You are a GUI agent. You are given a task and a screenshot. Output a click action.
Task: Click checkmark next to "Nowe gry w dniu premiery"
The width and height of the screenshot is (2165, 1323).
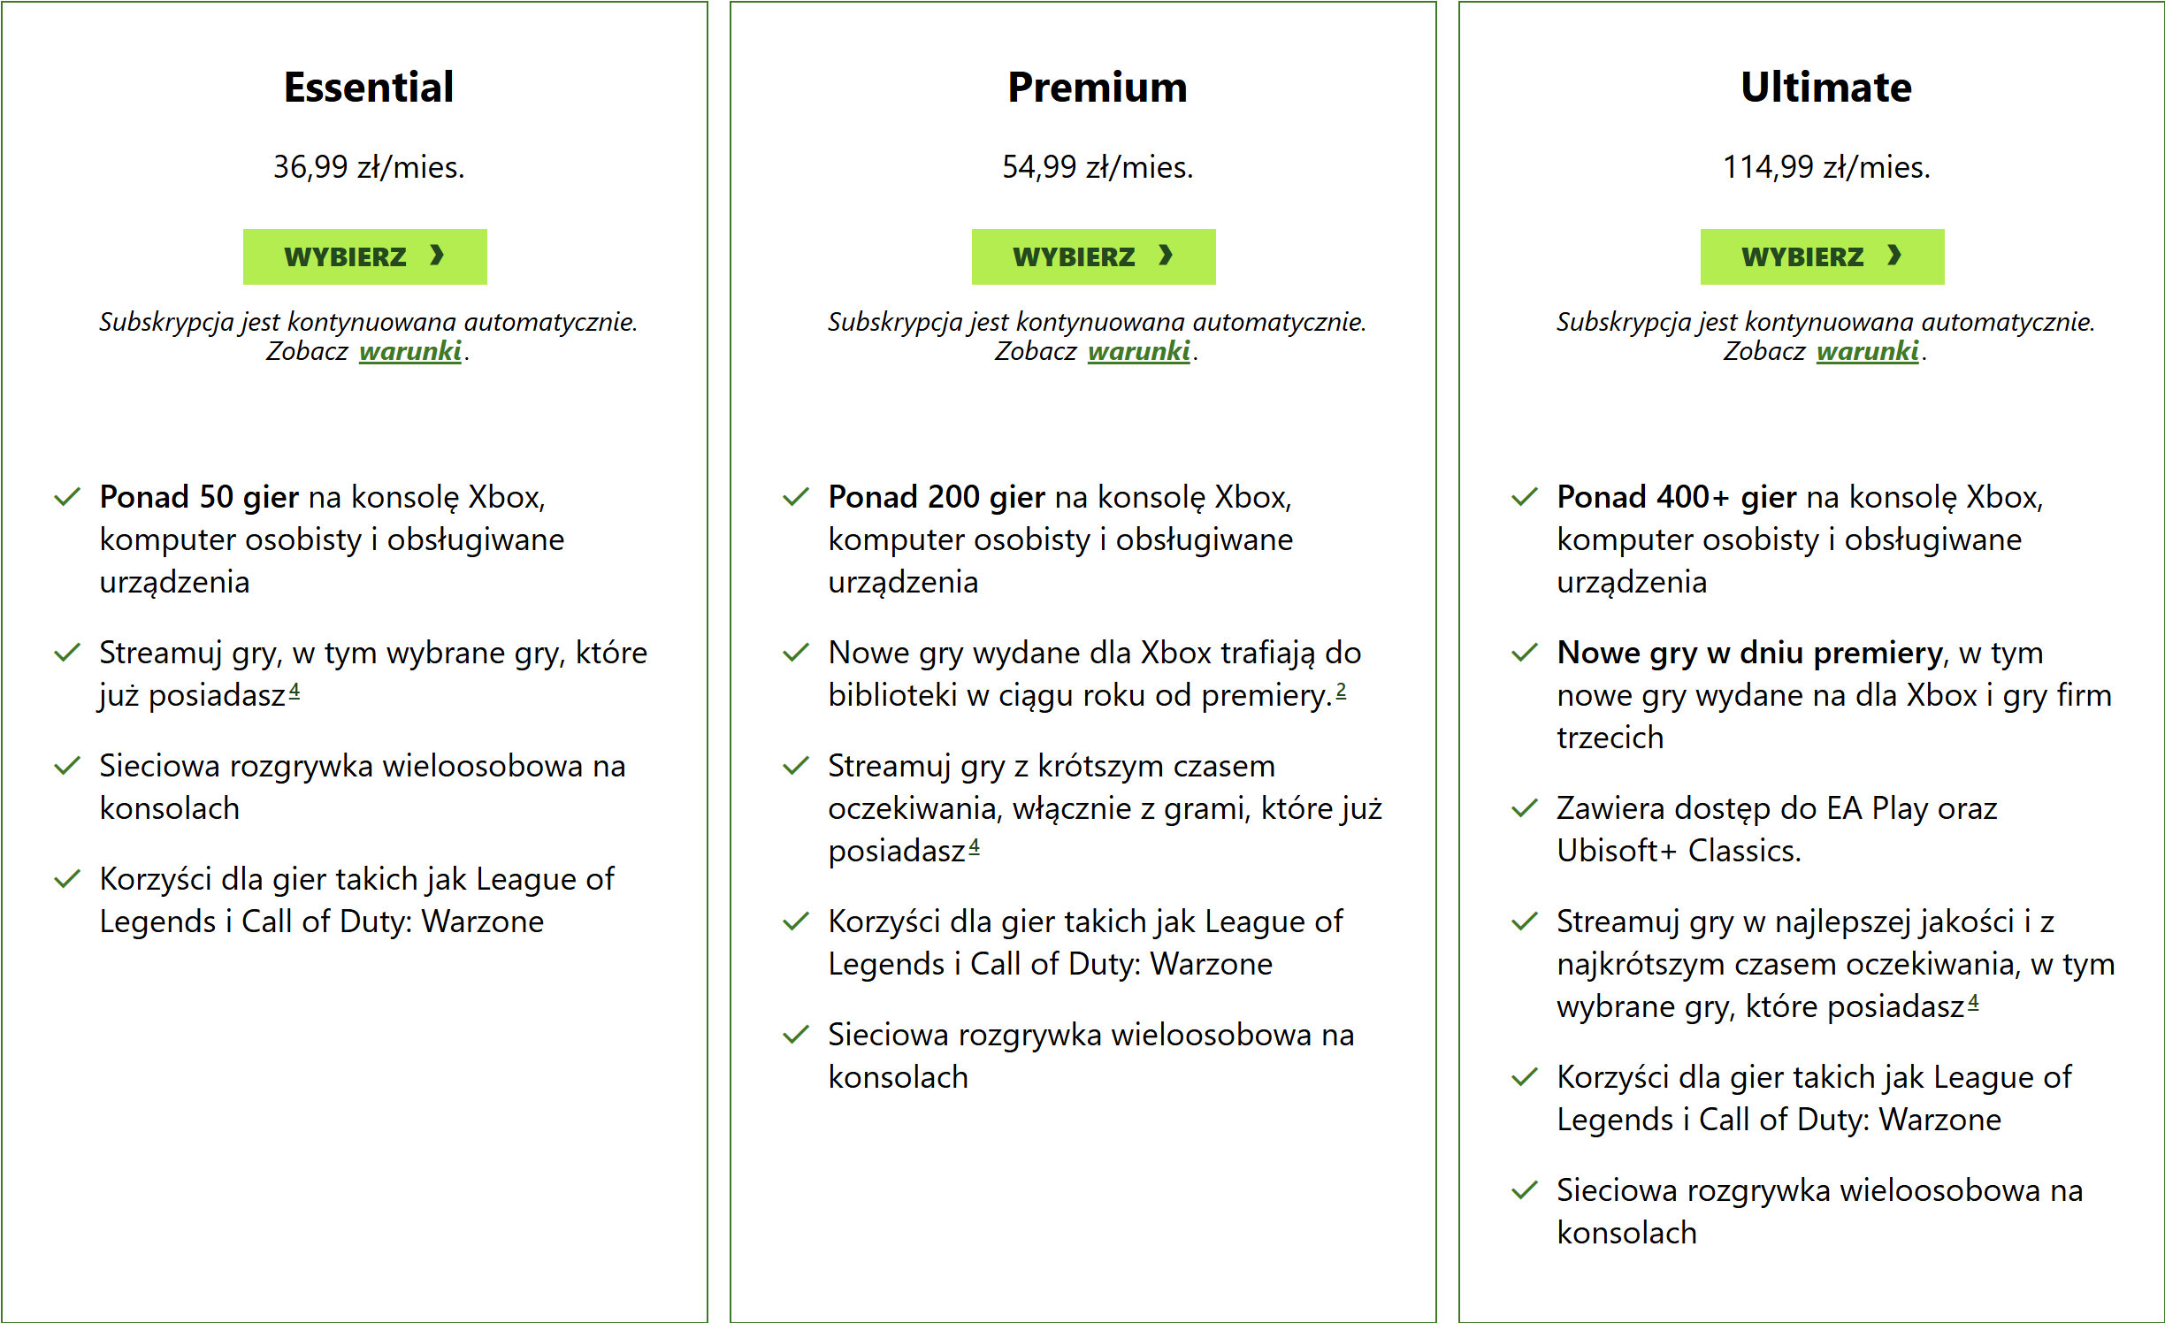point(1525,653)
